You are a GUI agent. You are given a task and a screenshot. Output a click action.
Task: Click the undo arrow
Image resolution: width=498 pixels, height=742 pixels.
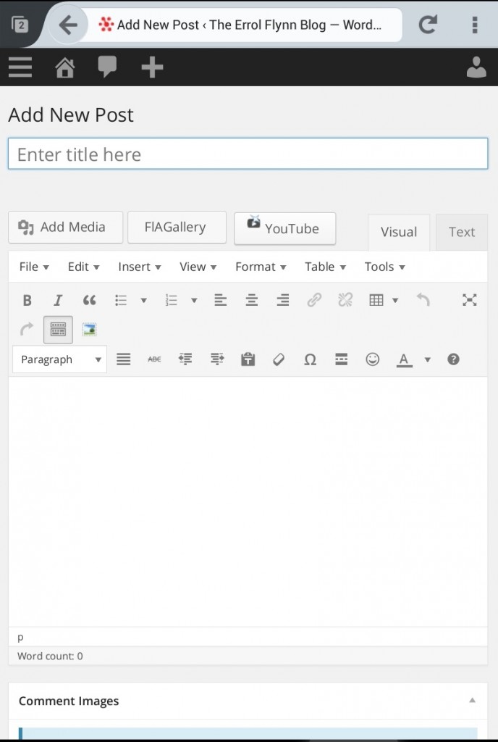(x=423, y=300)
